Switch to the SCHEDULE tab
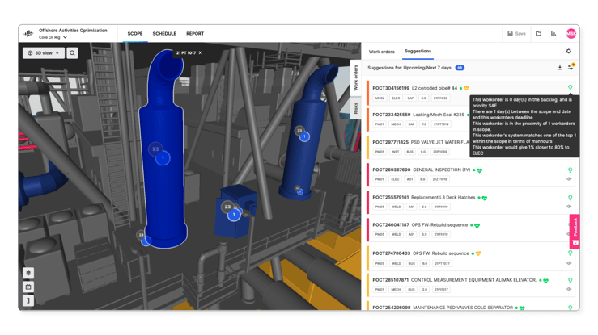Viewport: 598px width, 335px height. tap(164, 34)
